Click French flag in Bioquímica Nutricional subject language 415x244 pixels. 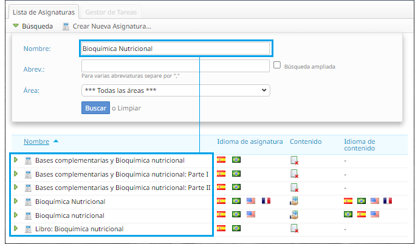pyautogui.click(x=266, y=201)
